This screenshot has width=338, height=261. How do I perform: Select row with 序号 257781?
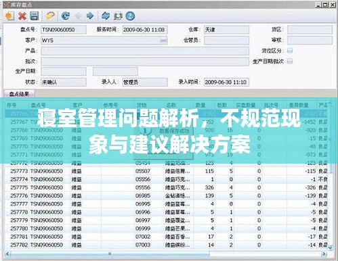pos(166,237)
